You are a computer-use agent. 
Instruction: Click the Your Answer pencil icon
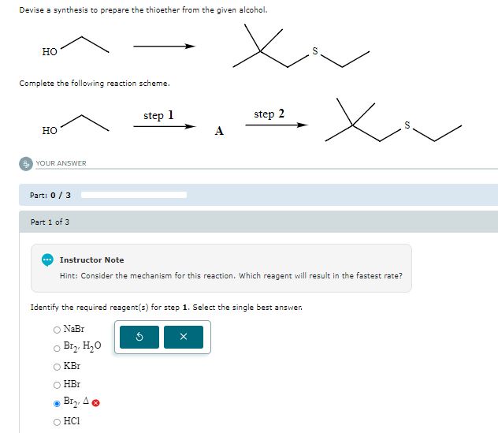pyautogui.click(x=26, y=164)
